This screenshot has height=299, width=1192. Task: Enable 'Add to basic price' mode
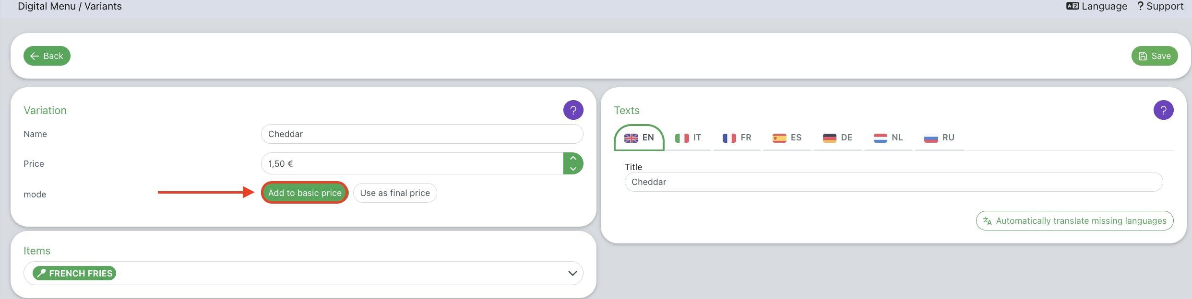(x=305, y=193)
